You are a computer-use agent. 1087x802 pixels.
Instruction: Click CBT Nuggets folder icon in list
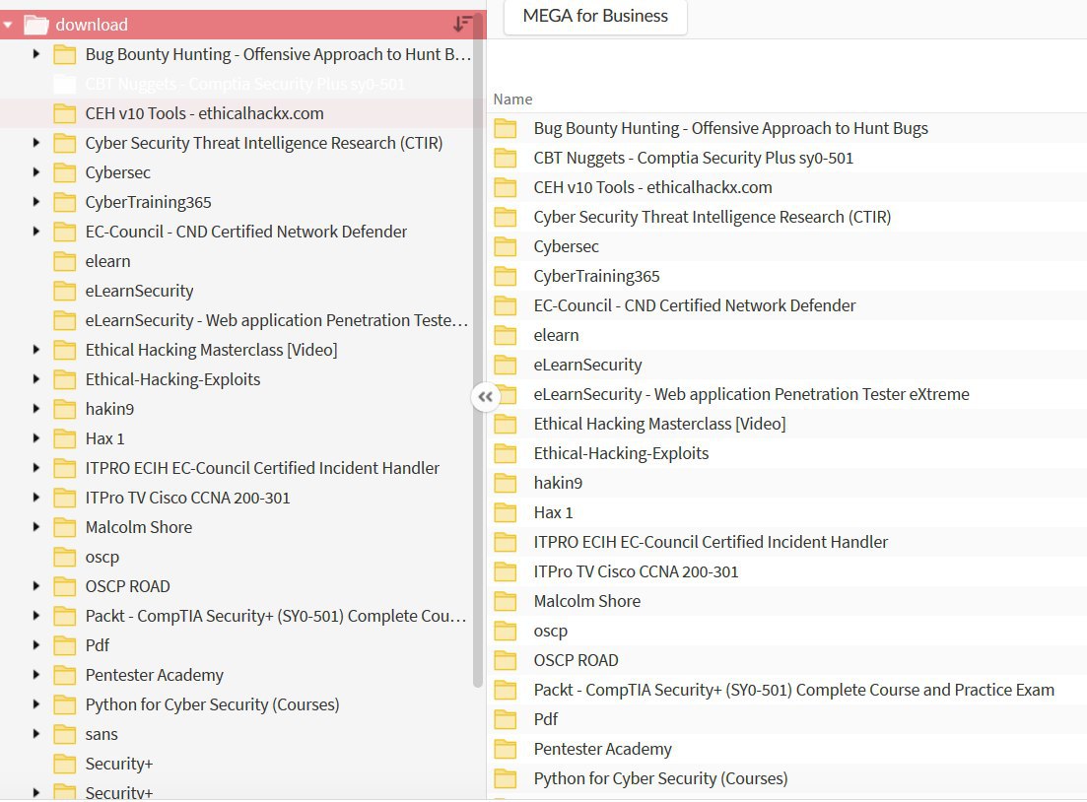pos(506,158)
